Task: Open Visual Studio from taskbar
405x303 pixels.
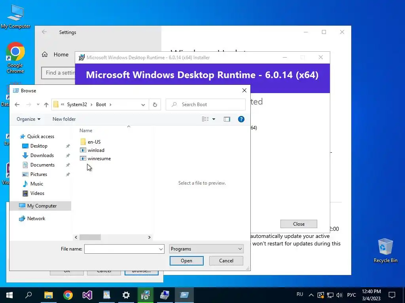Action: (87, 295)
